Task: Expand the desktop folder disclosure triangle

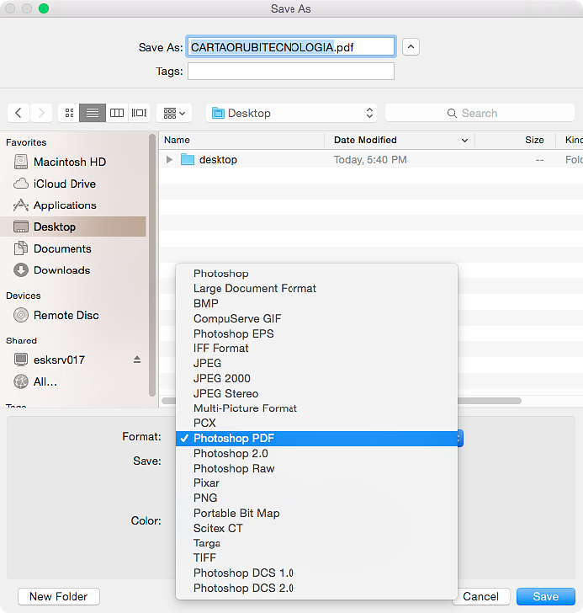Action: 169,159
